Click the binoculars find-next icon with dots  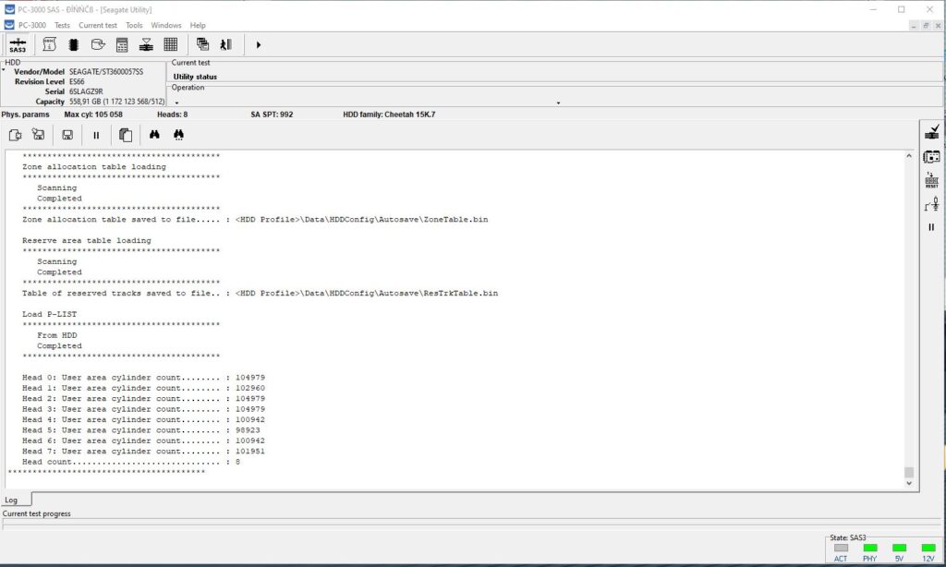click(x=178, y=135)
